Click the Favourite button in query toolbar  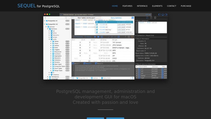coord(78,37)
